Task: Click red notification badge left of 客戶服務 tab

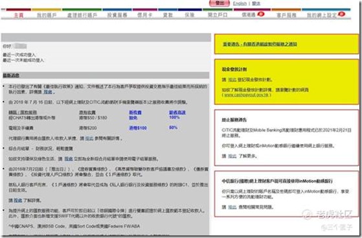Action: tap(260, 14)
